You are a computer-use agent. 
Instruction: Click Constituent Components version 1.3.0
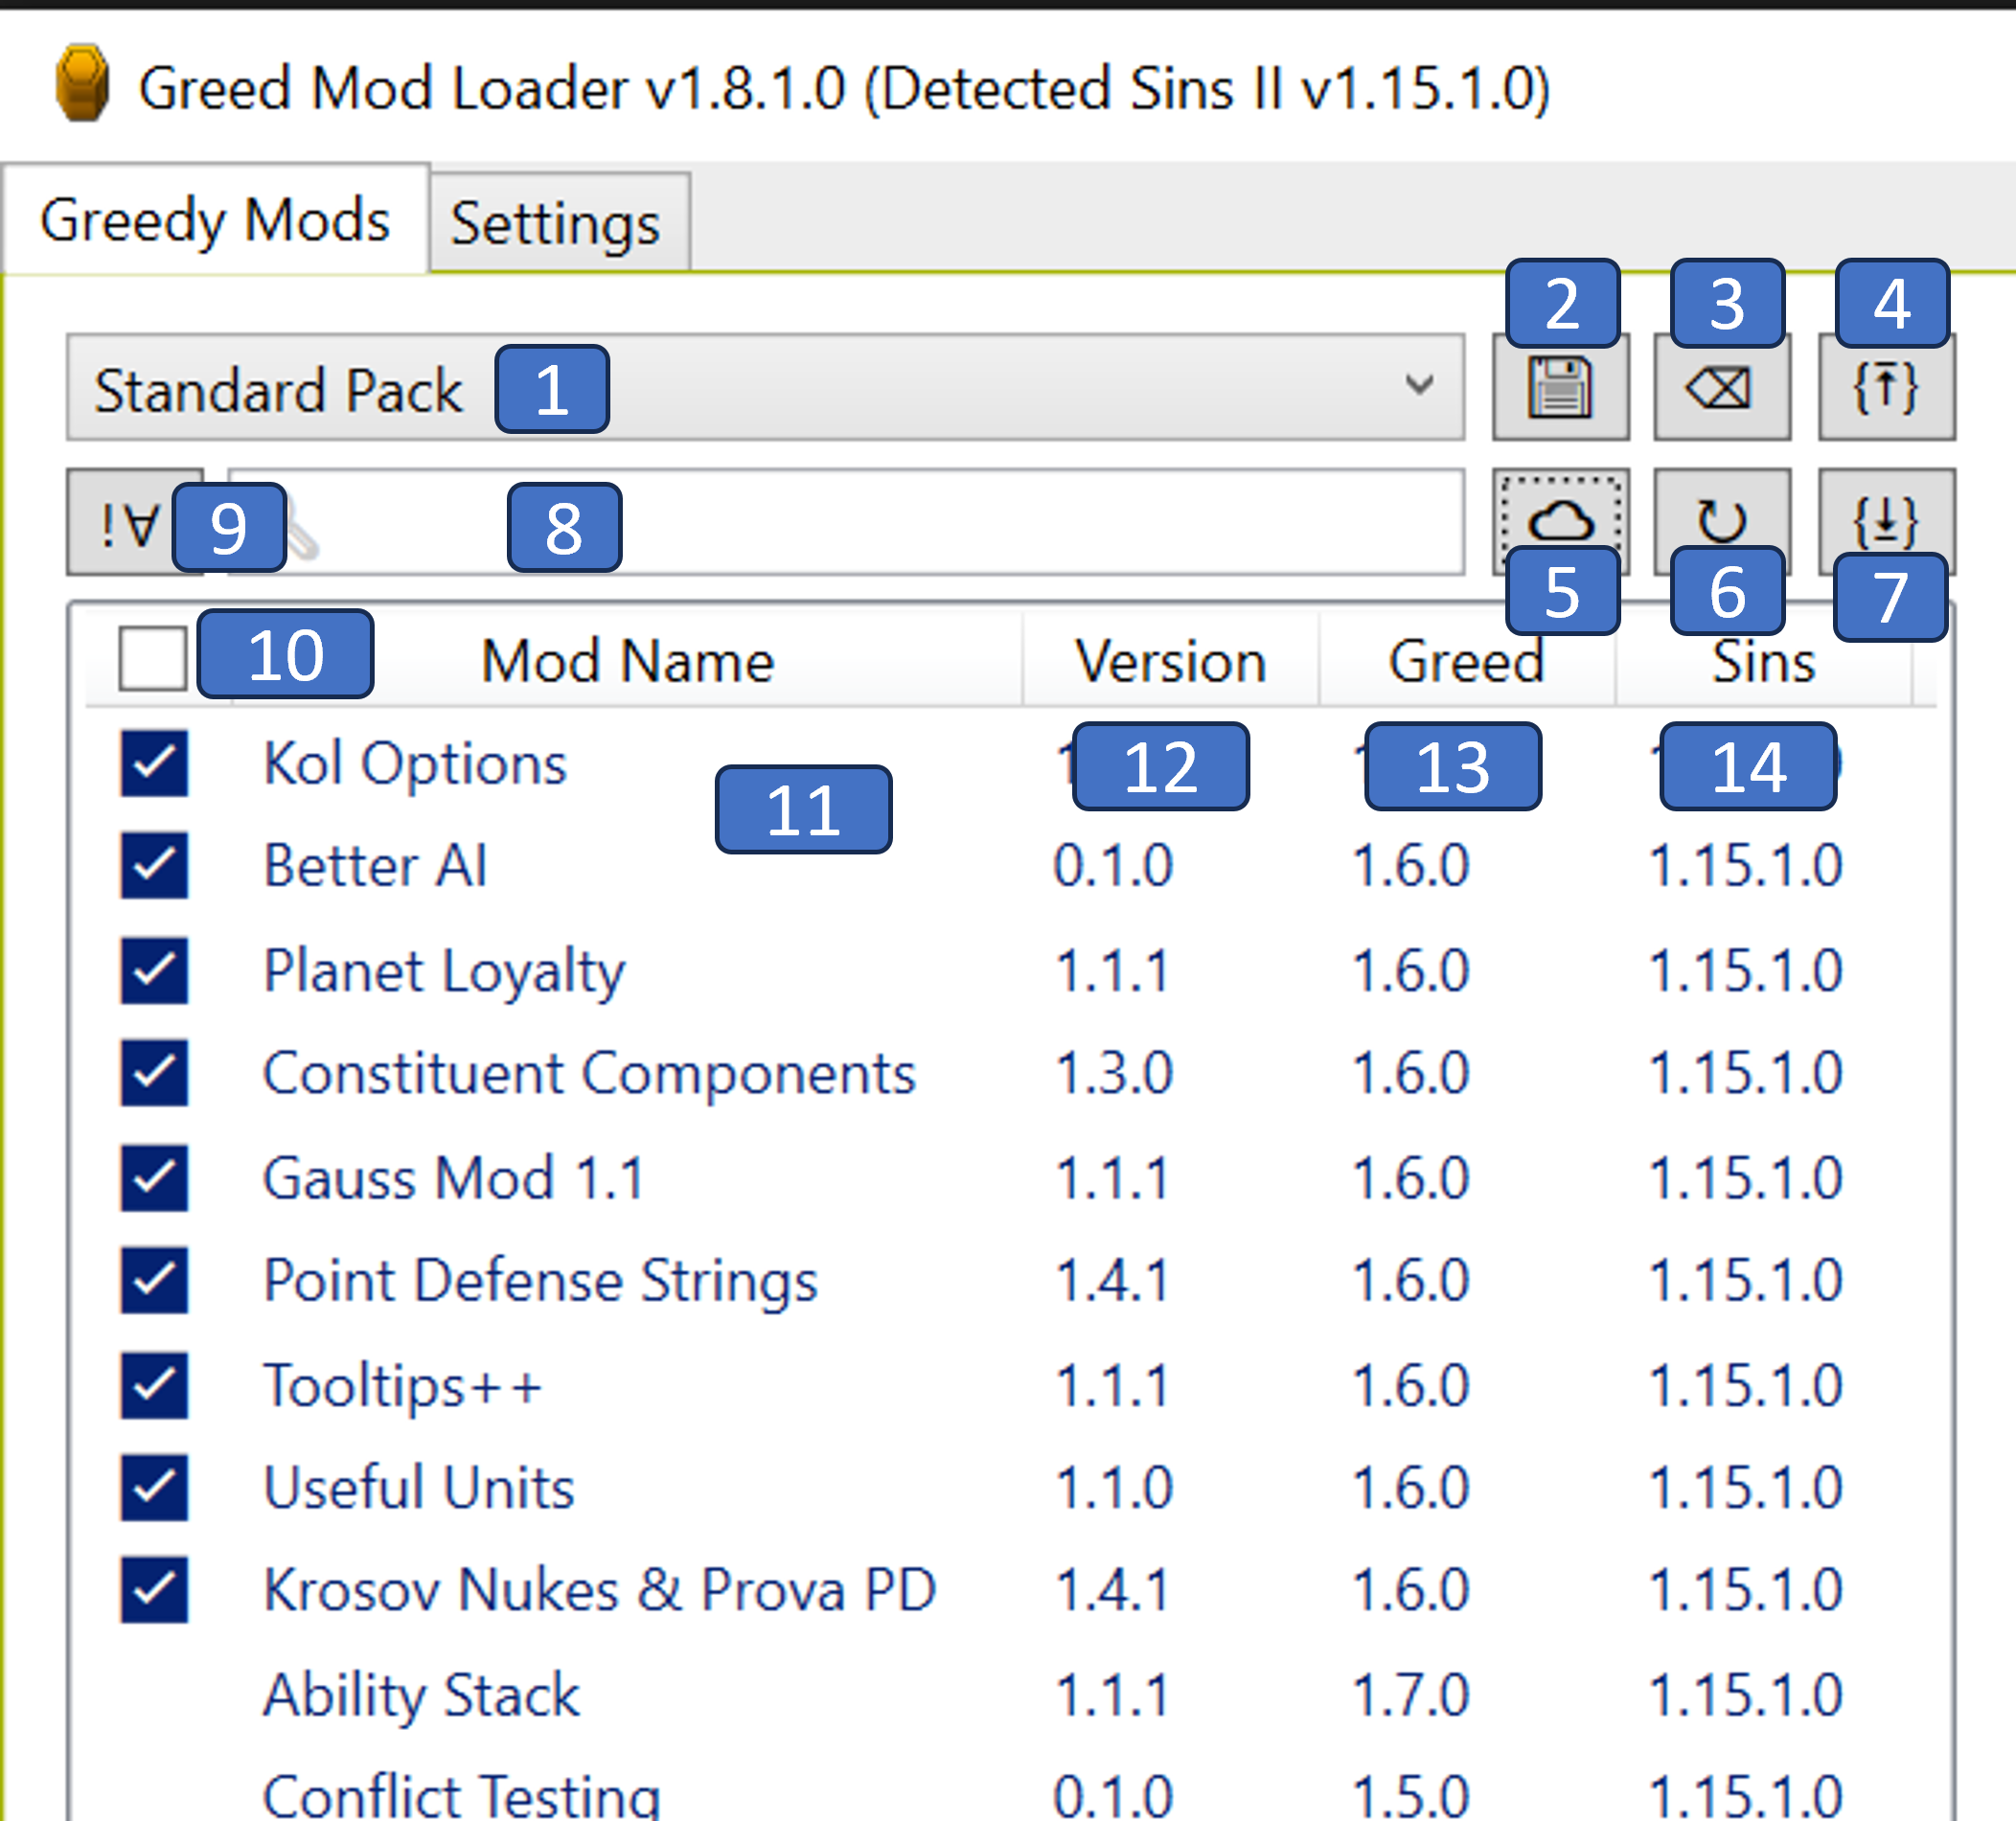(1114, 1074)
